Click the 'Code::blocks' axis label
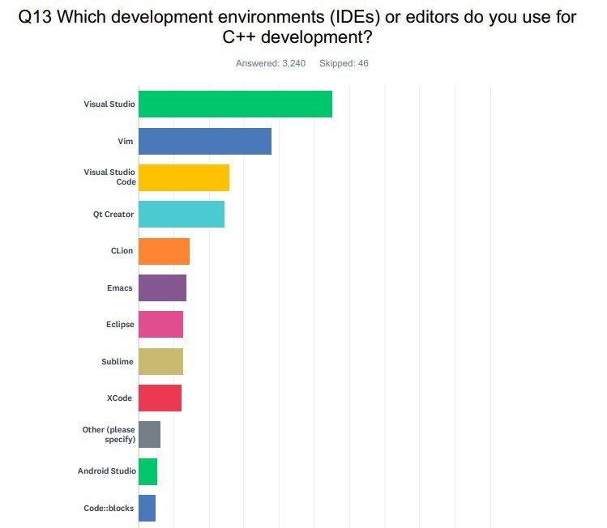Screen dimensions: 607x528 click(109, 508)
